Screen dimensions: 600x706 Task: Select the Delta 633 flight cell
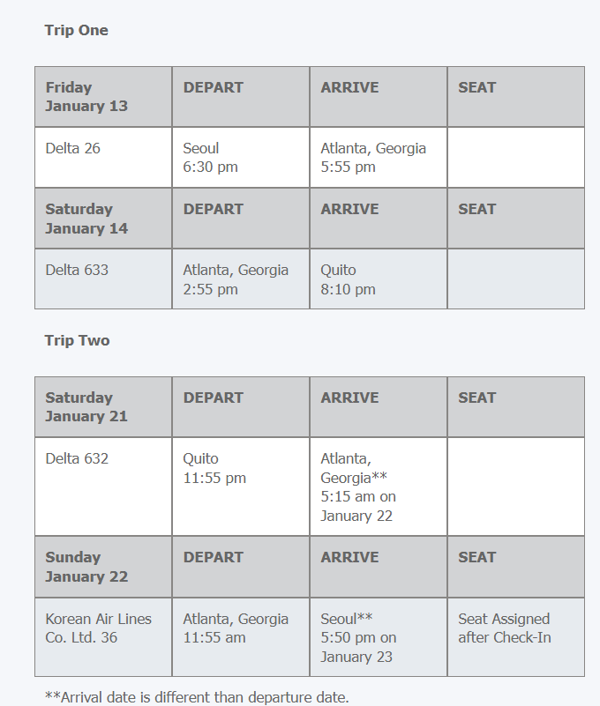(x=78, y=270)
